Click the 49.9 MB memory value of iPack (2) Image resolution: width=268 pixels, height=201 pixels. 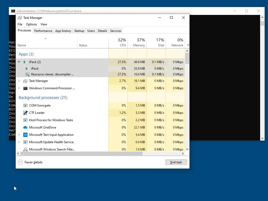tap(139, 62)
